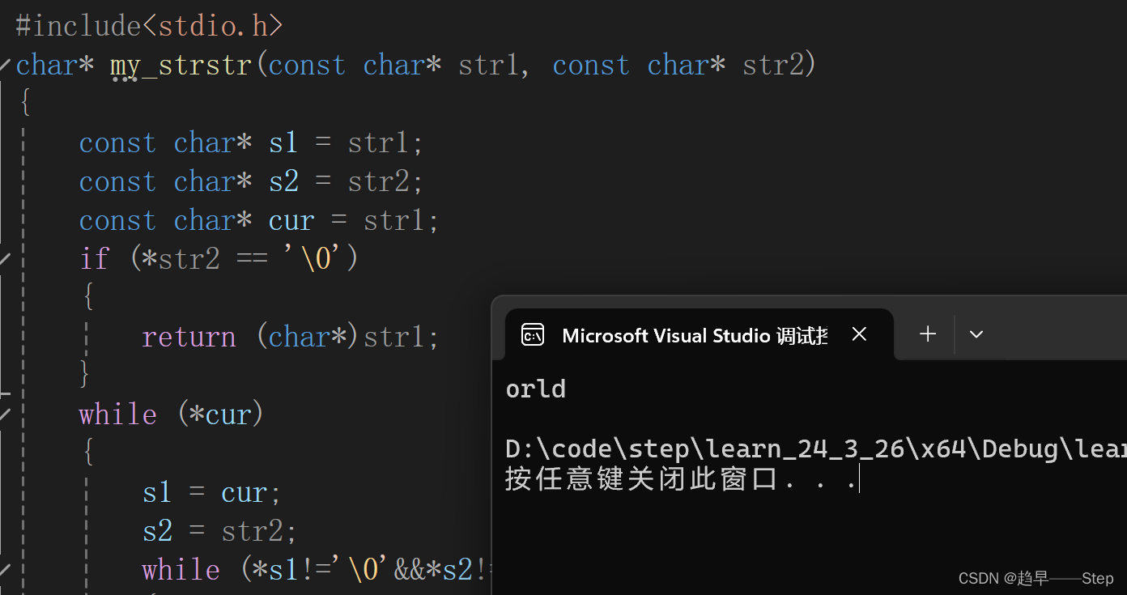Collapse the if (*str2 == '\0') block
Image resolution: width=1127 pixels, height=595 pixels.
(x=5, y=259)
